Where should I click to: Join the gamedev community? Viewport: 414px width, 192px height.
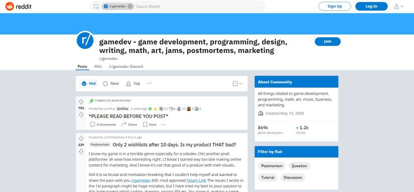click(327, 41)
